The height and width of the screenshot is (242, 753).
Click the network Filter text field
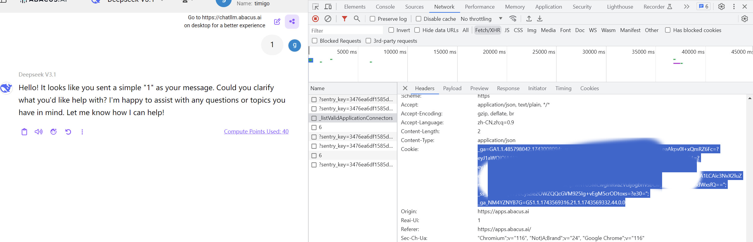pyautogui.click(x=346, y=31)
